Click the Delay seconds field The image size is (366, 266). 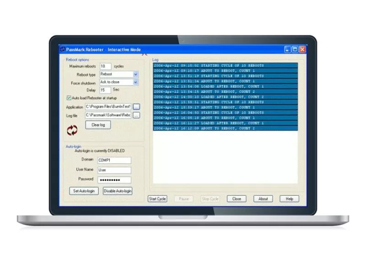[x=105, y=90]
